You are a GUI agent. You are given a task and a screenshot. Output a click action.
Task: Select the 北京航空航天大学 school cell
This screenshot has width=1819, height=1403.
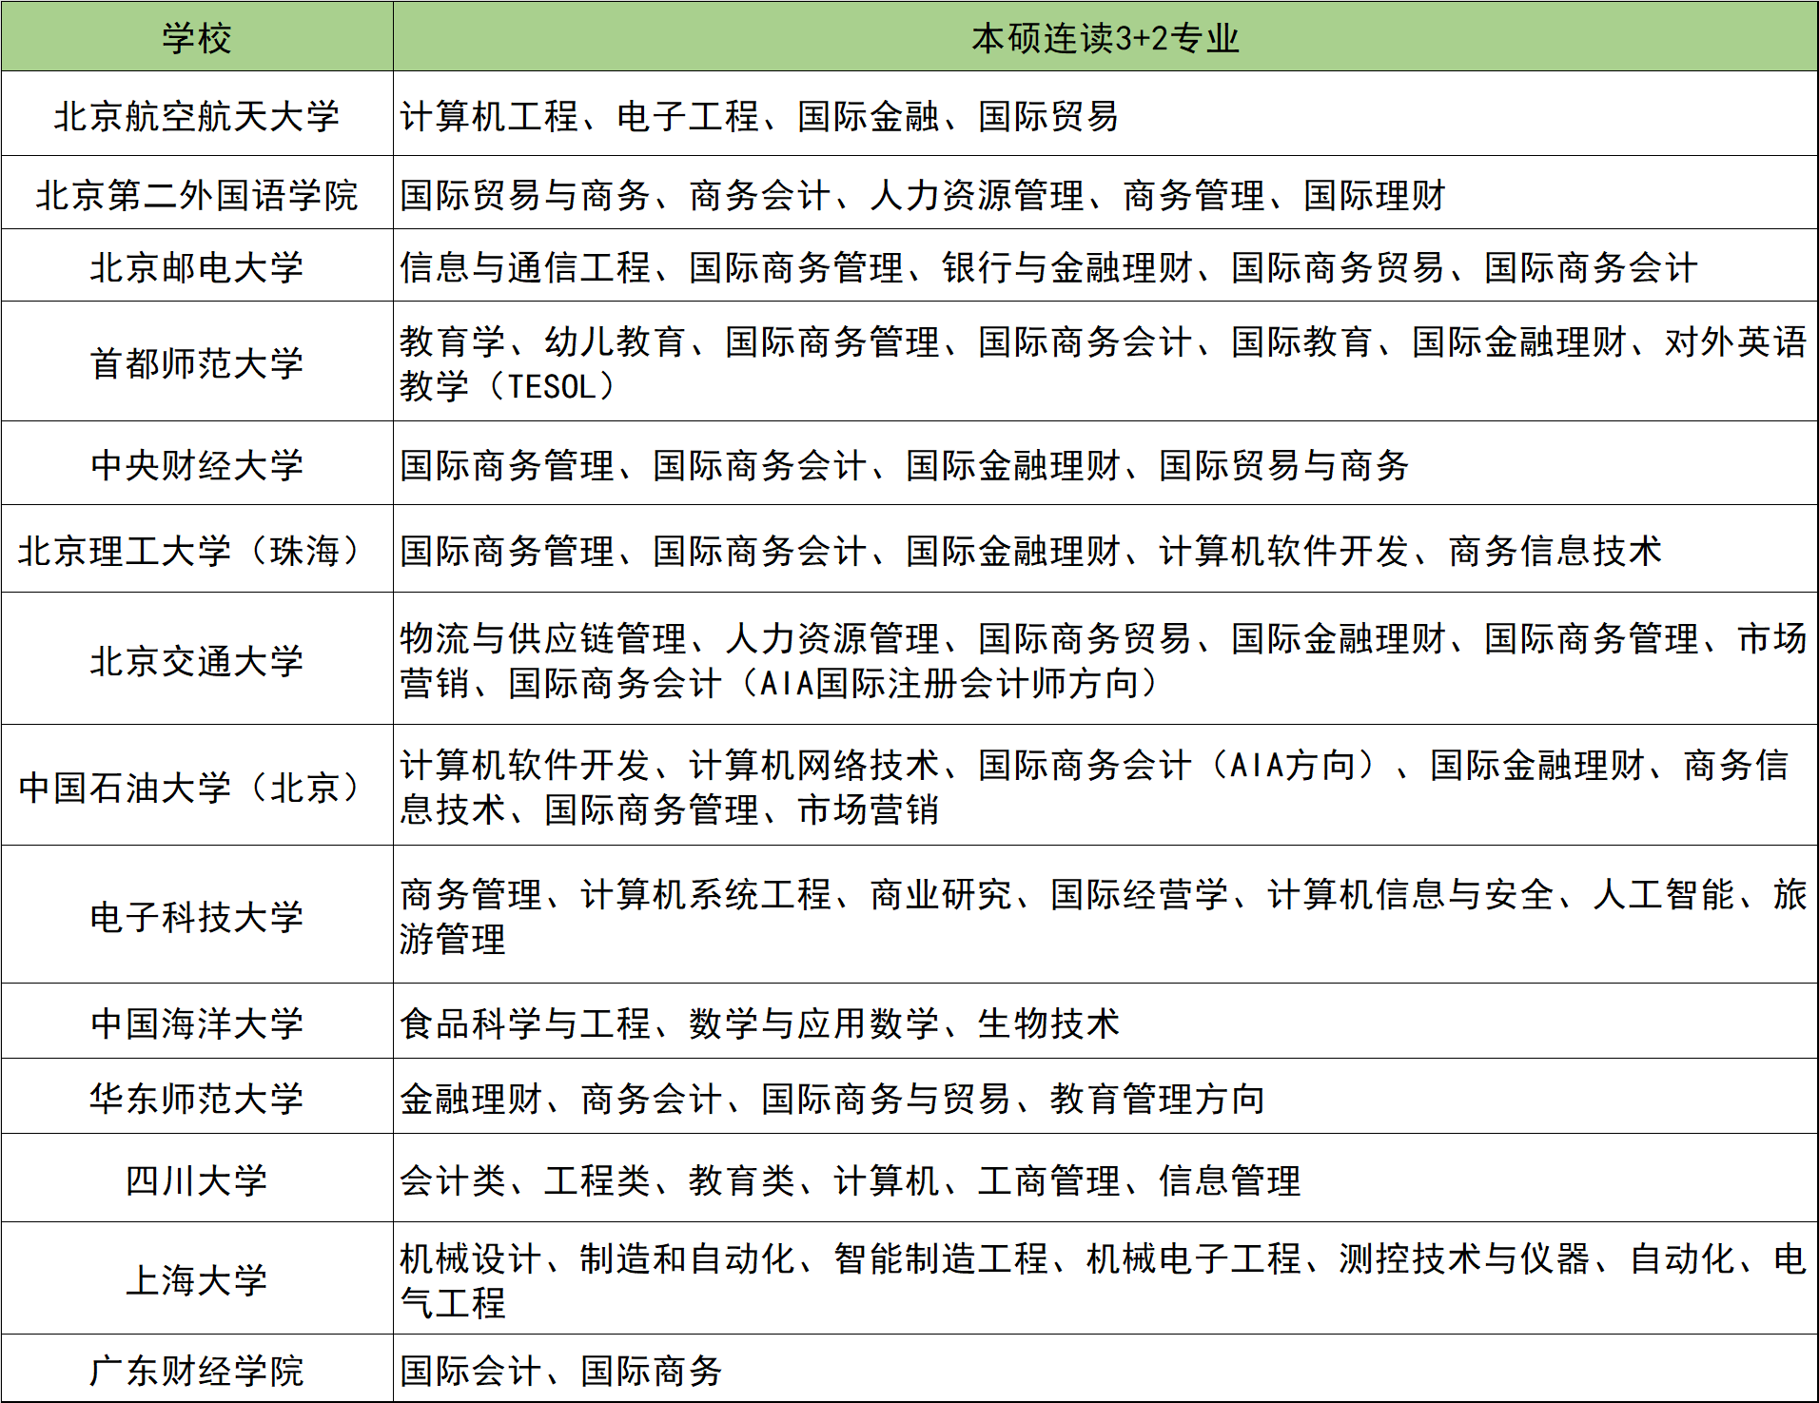(x=197, y=116)
